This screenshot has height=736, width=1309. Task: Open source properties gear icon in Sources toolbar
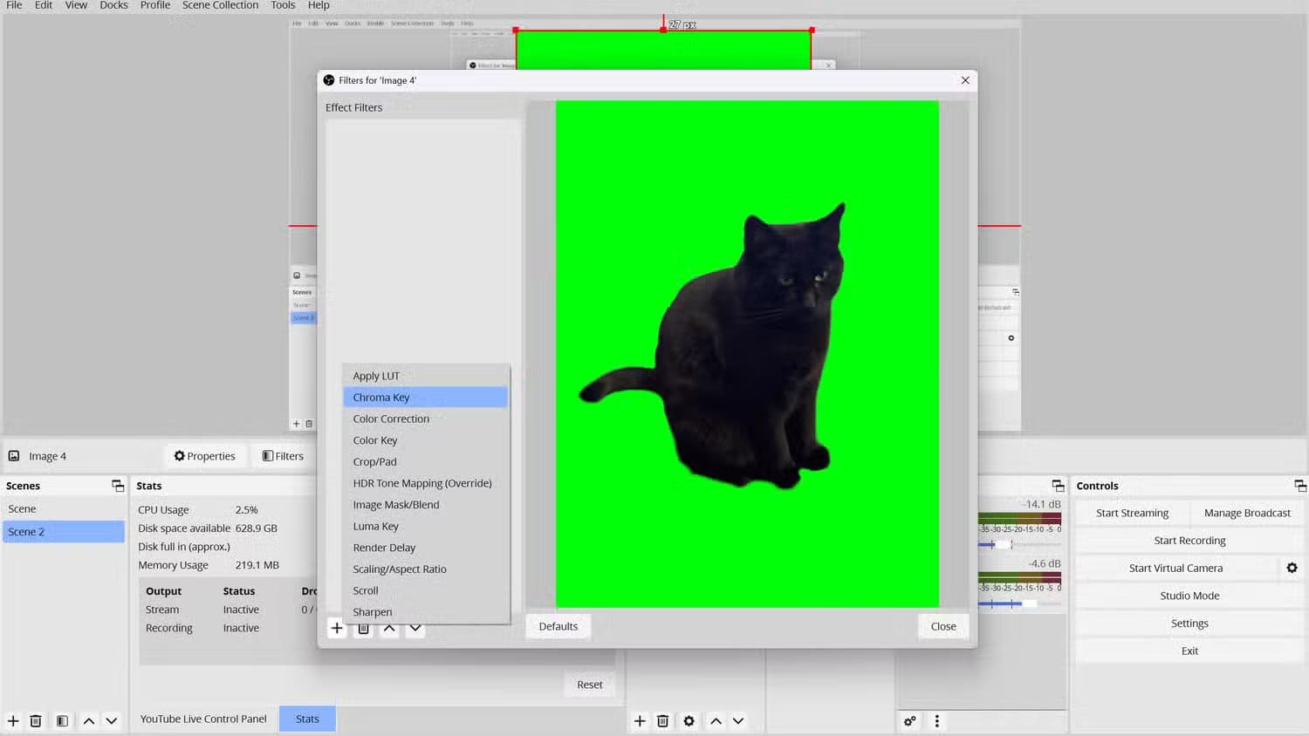pyautogui.click(x=689, y=721)
